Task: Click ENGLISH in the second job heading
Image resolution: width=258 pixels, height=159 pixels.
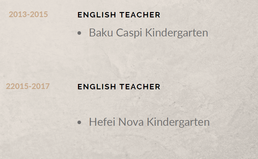Action: click(97, 86)
